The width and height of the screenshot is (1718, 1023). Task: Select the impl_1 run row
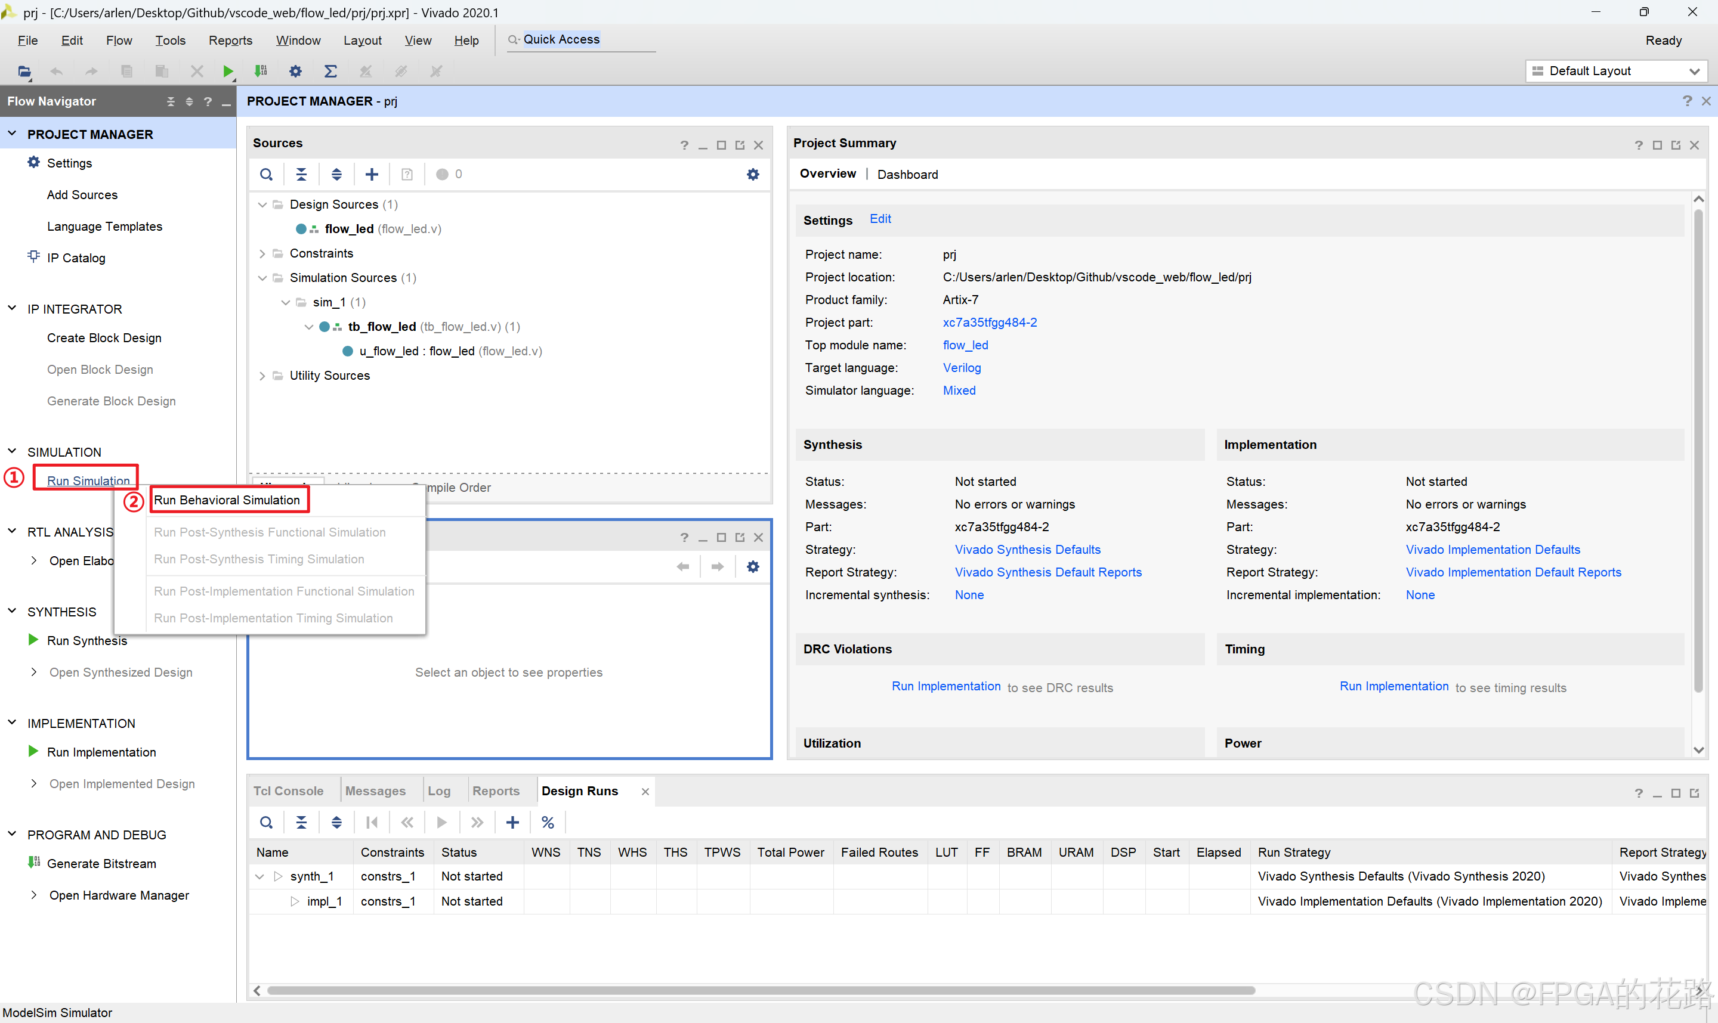[977, 901]
